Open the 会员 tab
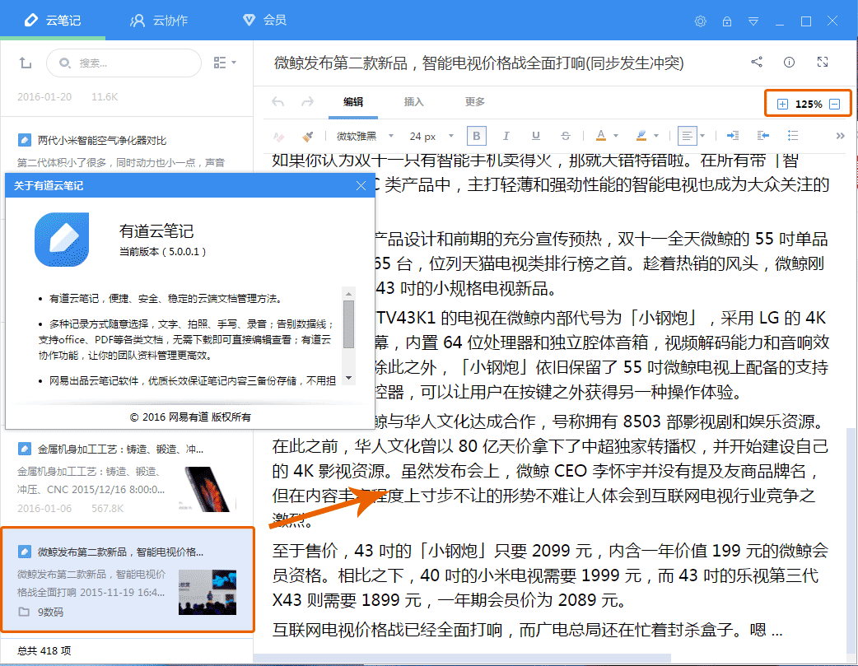 (264, 21)
